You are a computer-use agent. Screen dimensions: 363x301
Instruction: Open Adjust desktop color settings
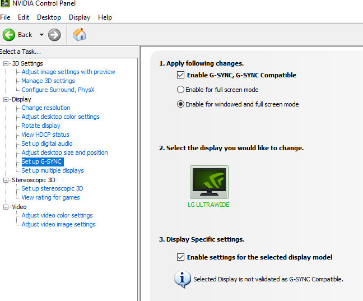pos(61,117)
